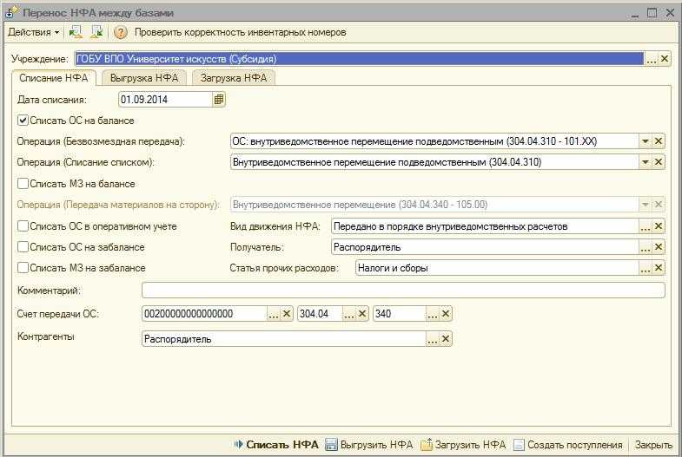682x457 pixels.
Task: Clear the Получатель field
Action: tap(658, 247)
